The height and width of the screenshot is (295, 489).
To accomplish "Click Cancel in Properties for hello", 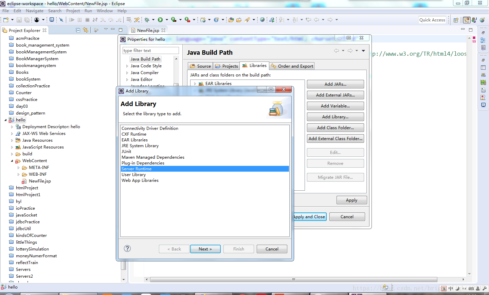I will (x=347, y=216).
